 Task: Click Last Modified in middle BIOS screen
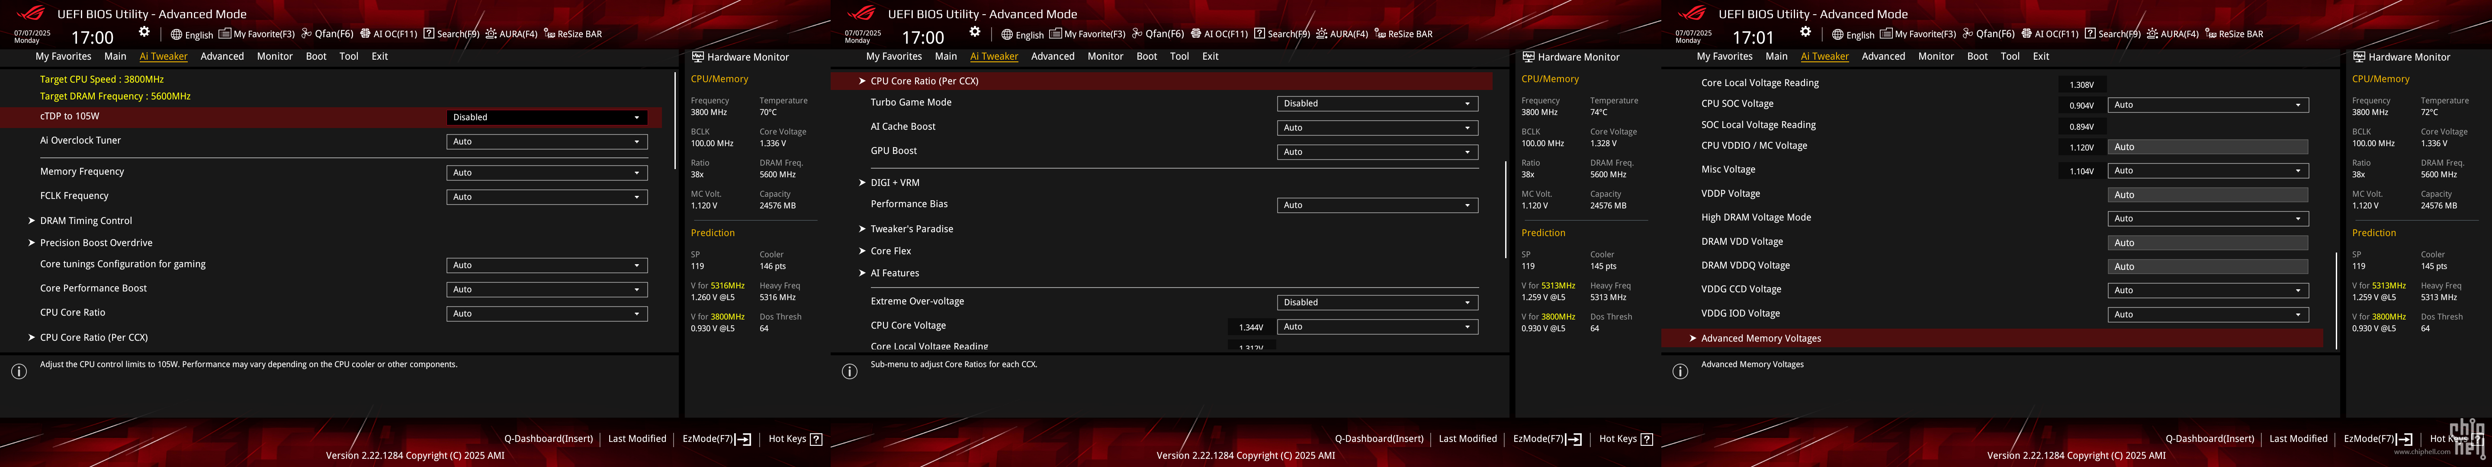point(1468,439)
